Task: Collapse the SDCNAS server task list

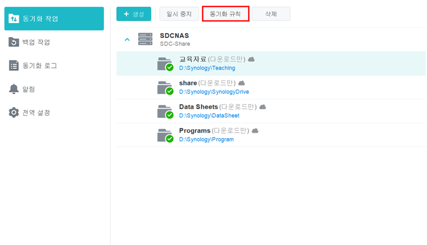Action: tap(127, 39)
